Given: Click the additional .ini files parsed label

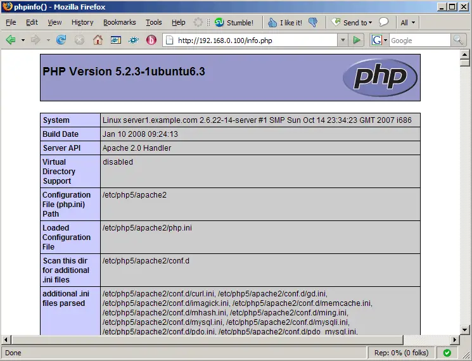Looking at the screenshot, I should coord(70,311).
